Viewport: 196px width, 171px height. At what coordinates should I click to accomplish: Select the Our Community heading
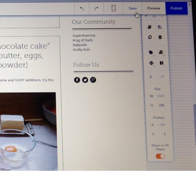click(x=93, y=22)
